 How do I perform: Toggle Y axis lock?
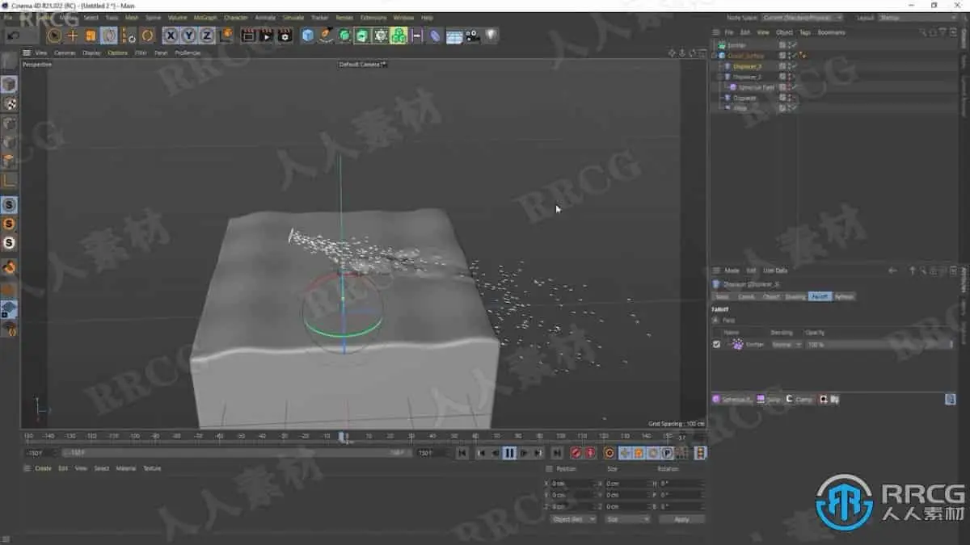point(188,36)
